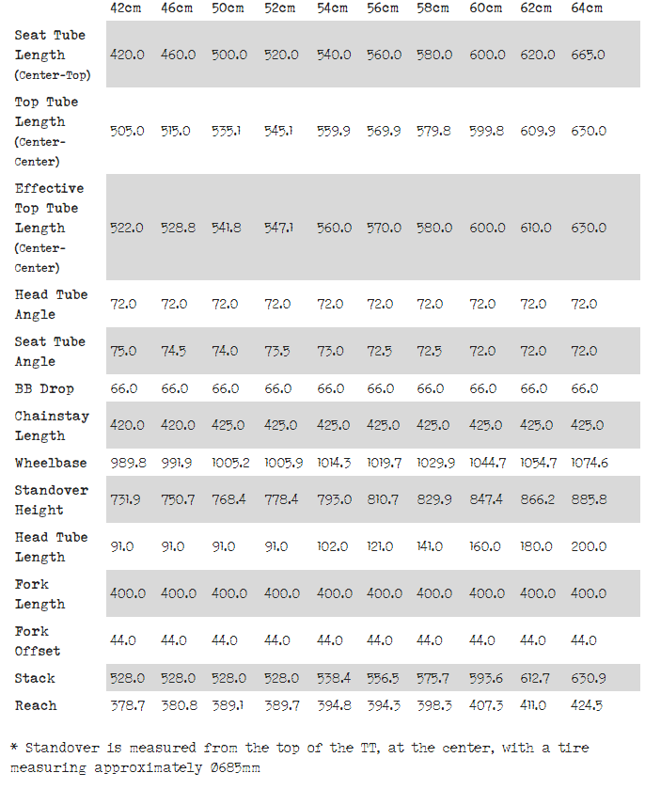Select the 989.8 wheelbase cell
Viewport: 645px width, 789px height.
click(x=128, y=463)
